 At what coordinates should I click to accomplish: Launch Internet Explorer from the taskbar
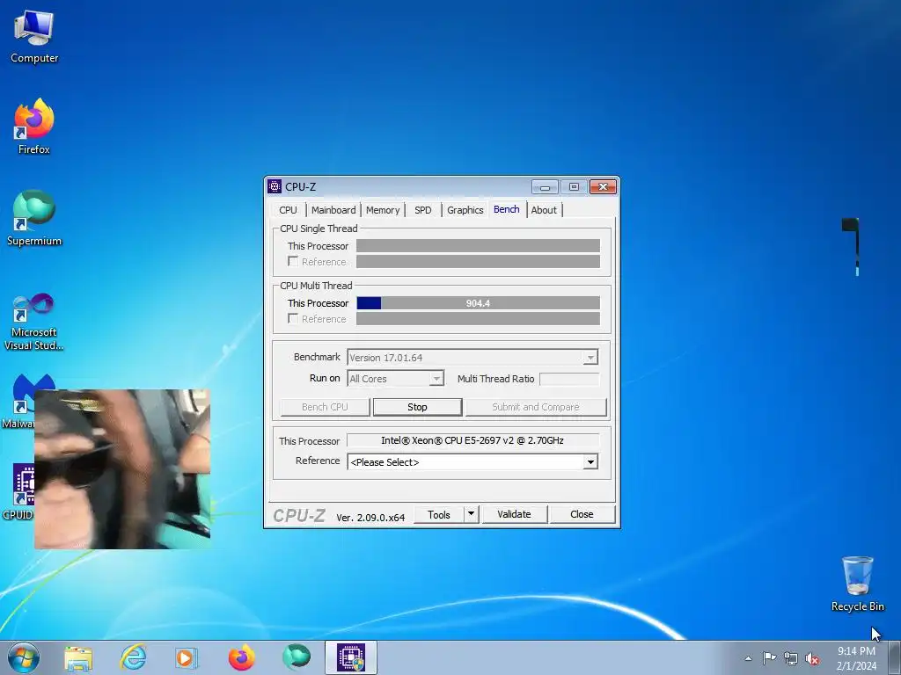pos(134,657)
